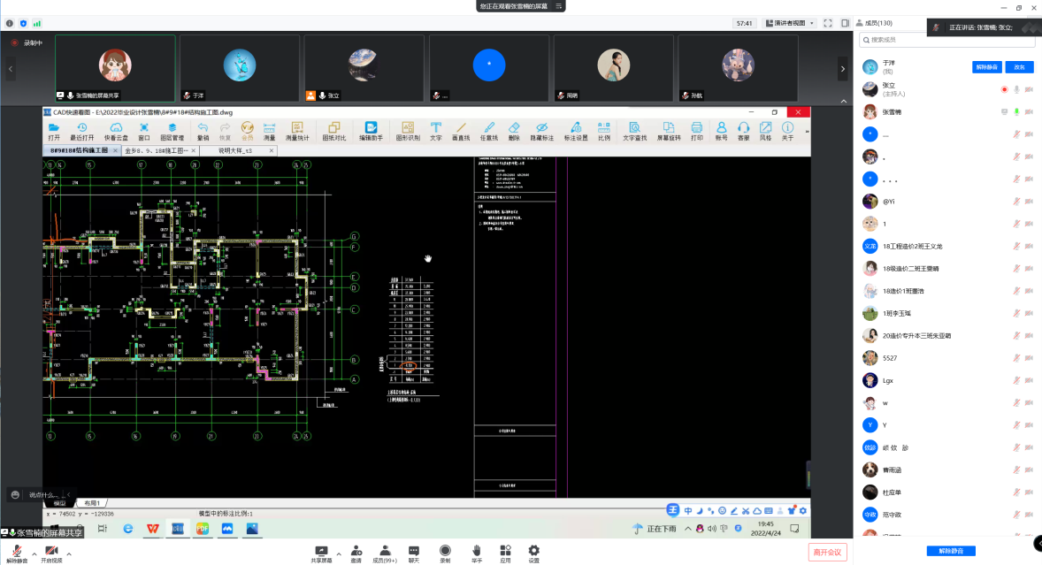Click the 改名 rename button
The height and width of the screenshot is (565, 1042).
pos(1019,67)
